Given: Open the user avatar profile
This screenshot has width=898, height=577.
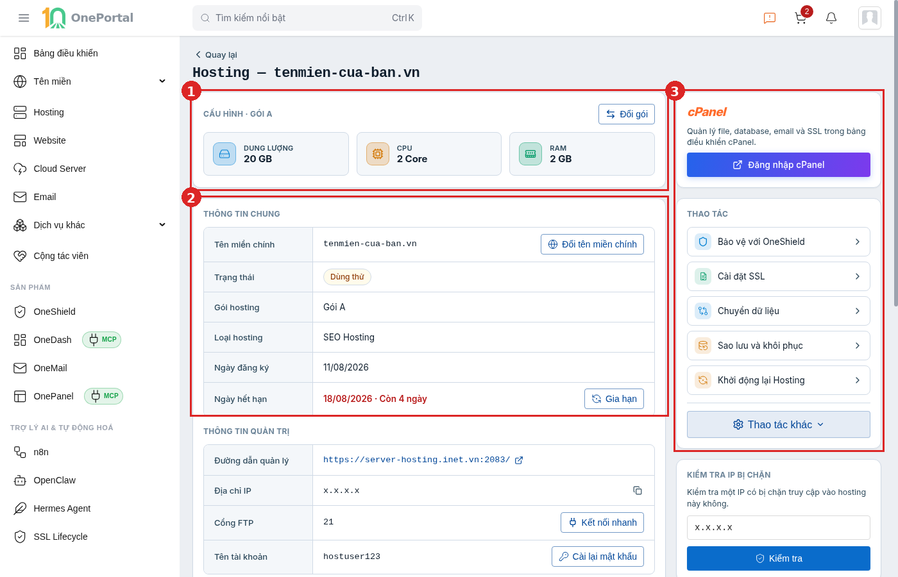Looking at the screenshot, I should click(x=870, y=18).
